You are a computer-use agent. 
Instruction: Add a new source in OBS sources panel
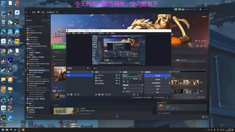(x=96, y=94)
